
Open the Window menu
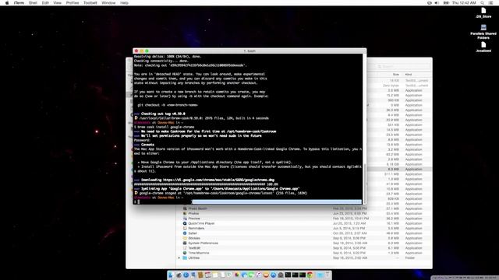108,3
